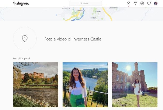Focus the Cerca search field
This screenshot has height=110, width=163.
(85, 3)
